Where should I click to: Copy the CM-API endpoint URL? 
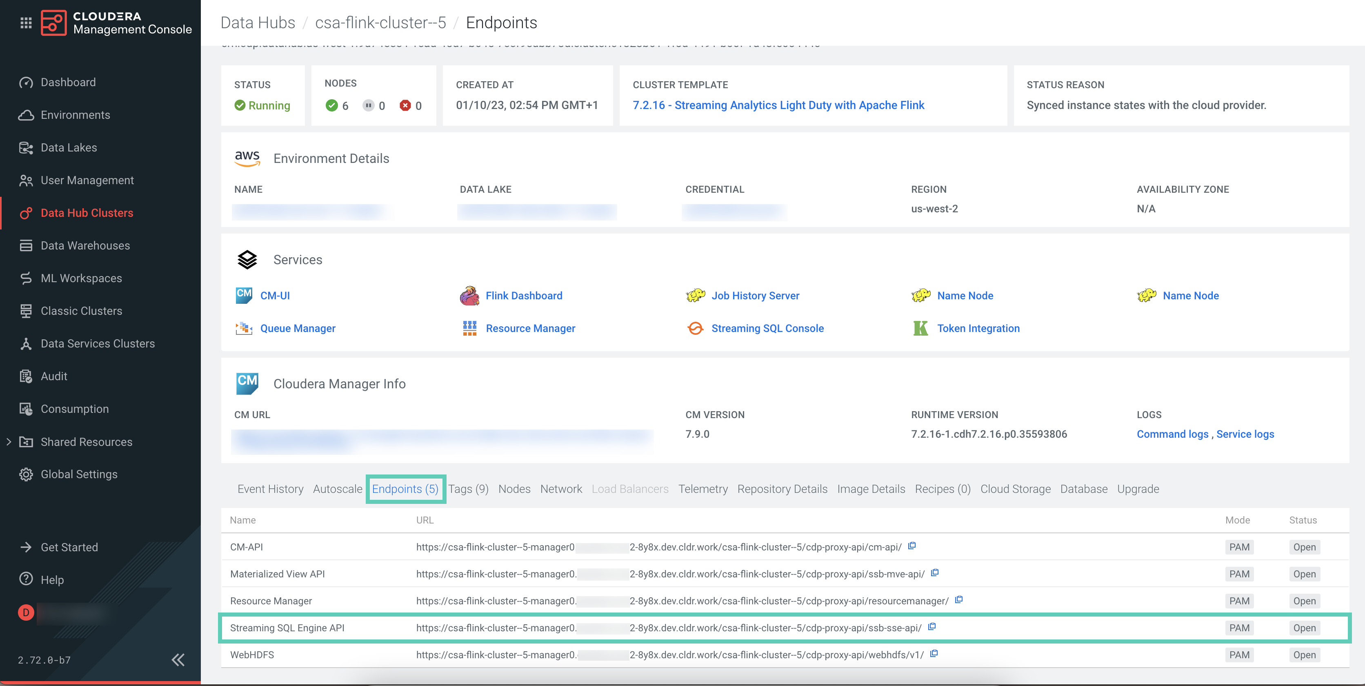[911, 546]
